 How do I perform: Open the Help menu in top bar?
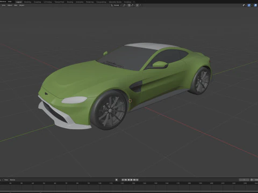click(x=10, y=2)
